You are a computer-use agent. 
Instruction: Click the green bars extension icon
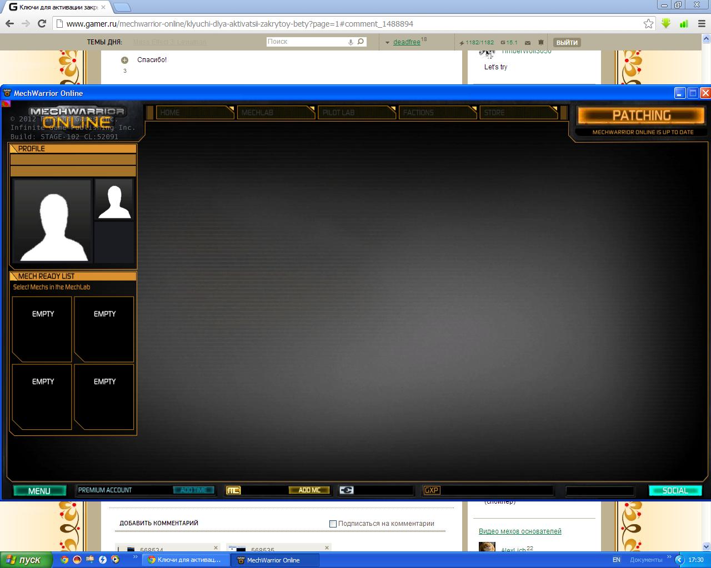click(684, 23)
